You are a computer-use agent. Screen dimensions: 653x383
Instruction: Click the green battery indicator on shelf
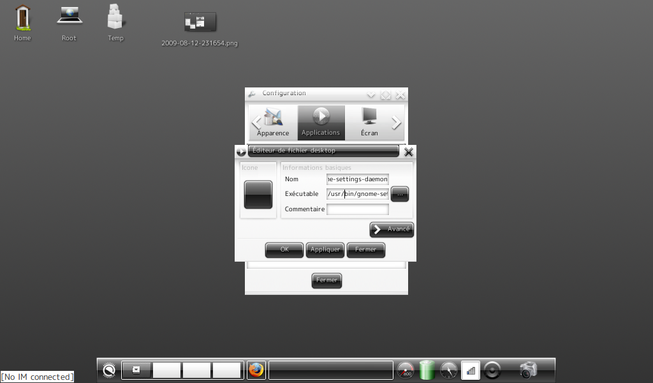click(427, 370)
